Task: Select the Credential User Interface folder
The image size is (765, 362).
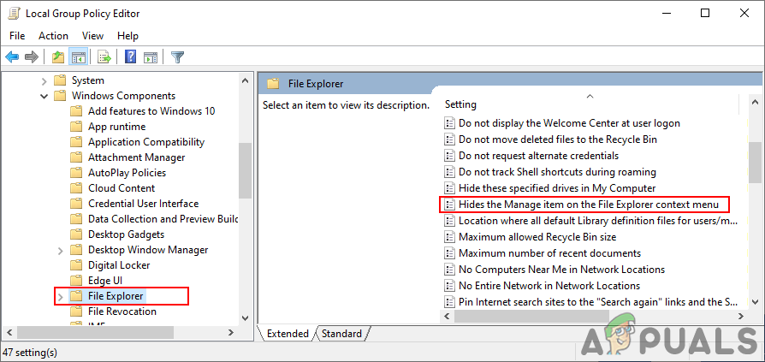Action: pyautogui.click(x=144, y=204)
